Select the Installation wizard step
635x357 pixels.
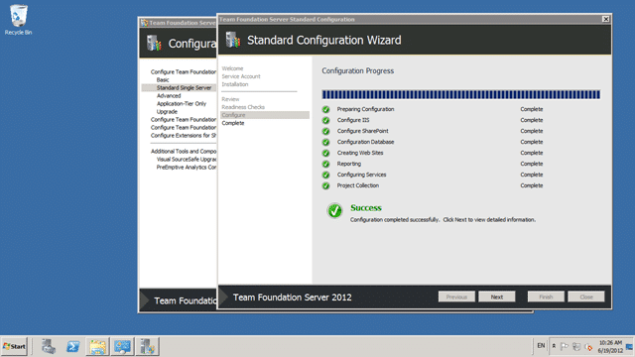tap(235, 84)
